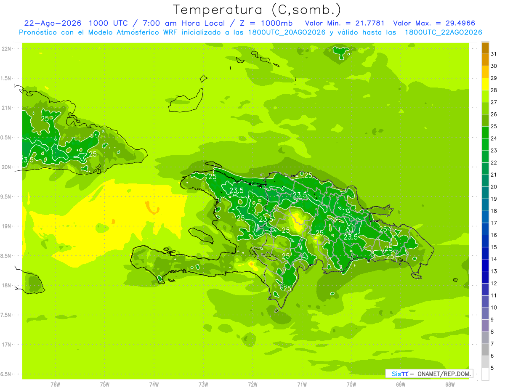Screen dimensions: 505x390
Task: Select the "22-Ago-2026" date text
Action: click(53, 23)
